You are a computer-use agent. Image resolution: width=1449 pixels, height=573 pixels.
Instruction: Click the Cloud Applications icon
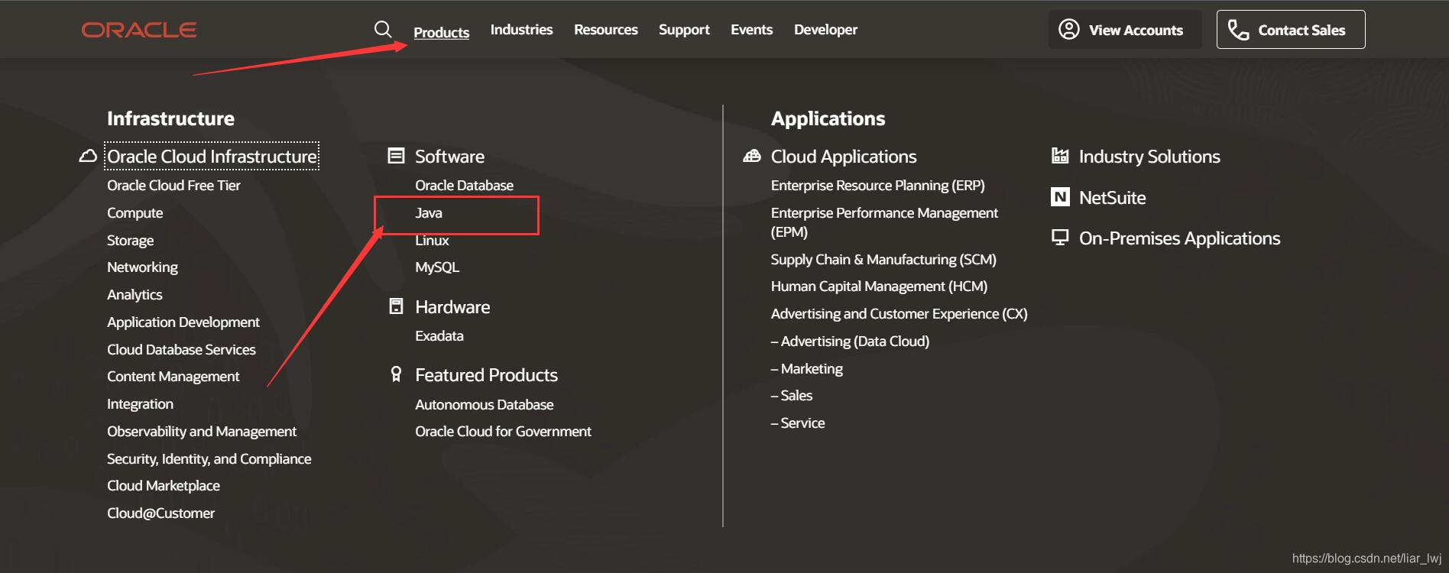[752, 156]
